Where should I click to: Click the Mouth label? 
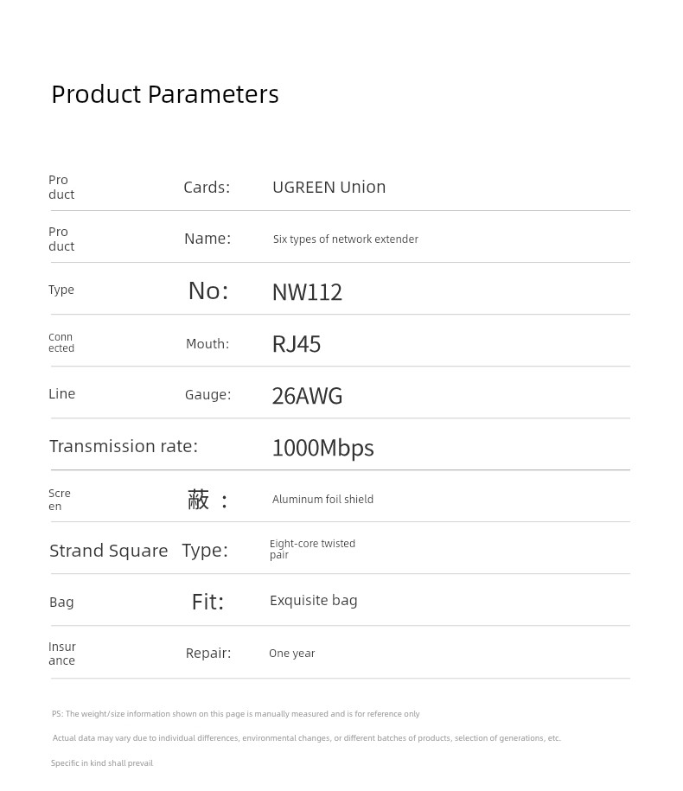coord(207,343)
